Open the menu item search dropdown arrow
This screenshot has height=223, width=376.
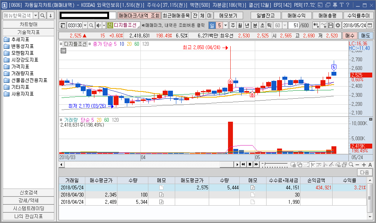click(x=36, y=15)
